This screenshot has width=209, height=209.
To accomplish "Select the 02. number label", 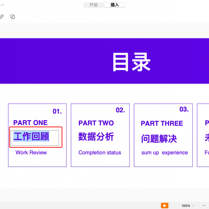I will coord(120,110).
